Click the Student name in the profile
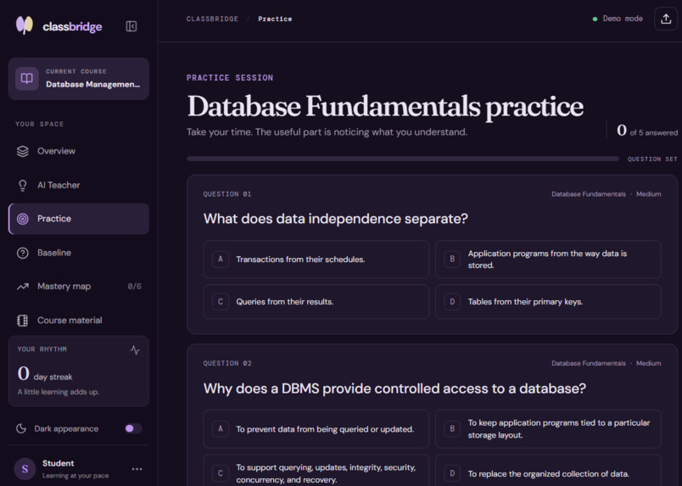The height and width of the screenshot is (486, 682). click(x=59, y=463)
